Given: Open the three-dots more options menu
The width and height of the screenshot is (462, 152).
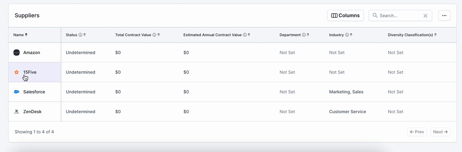Looking at the screenshot, I should pyautogui.click(x=444, y=15).
